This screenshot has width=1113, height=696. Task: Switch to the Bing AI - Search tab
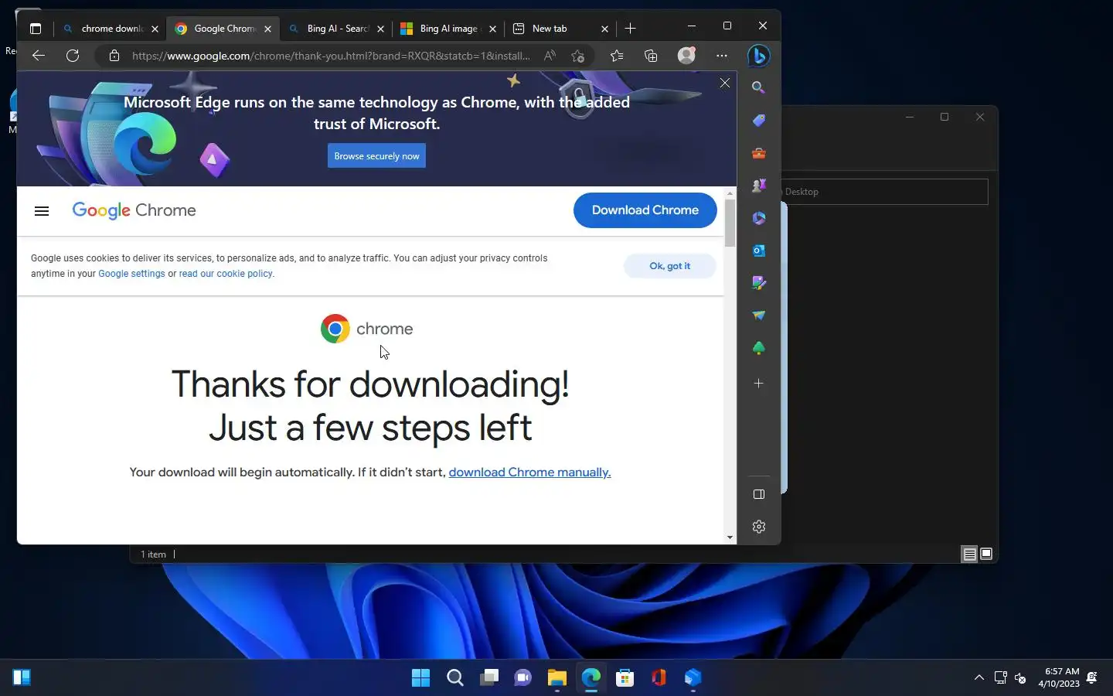(x=335, y=29)
